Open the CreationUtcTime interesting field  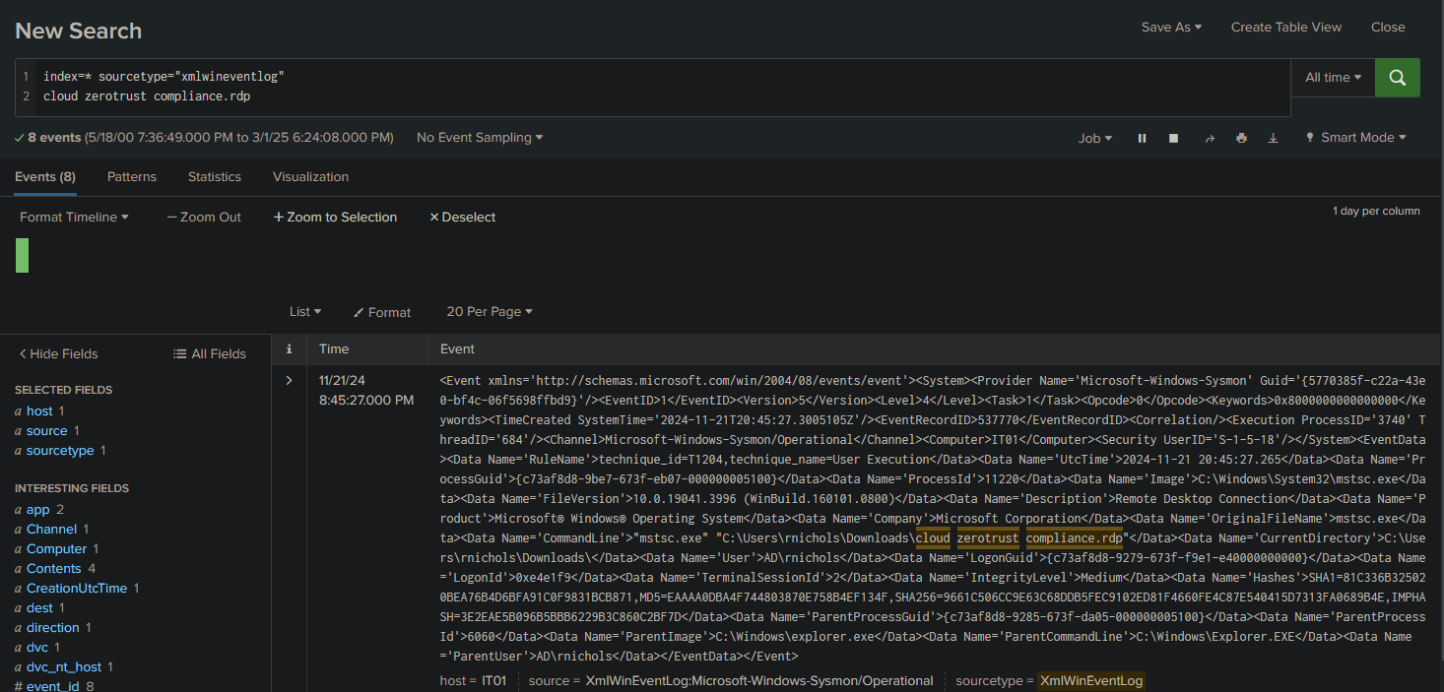(x=77, y=588)
